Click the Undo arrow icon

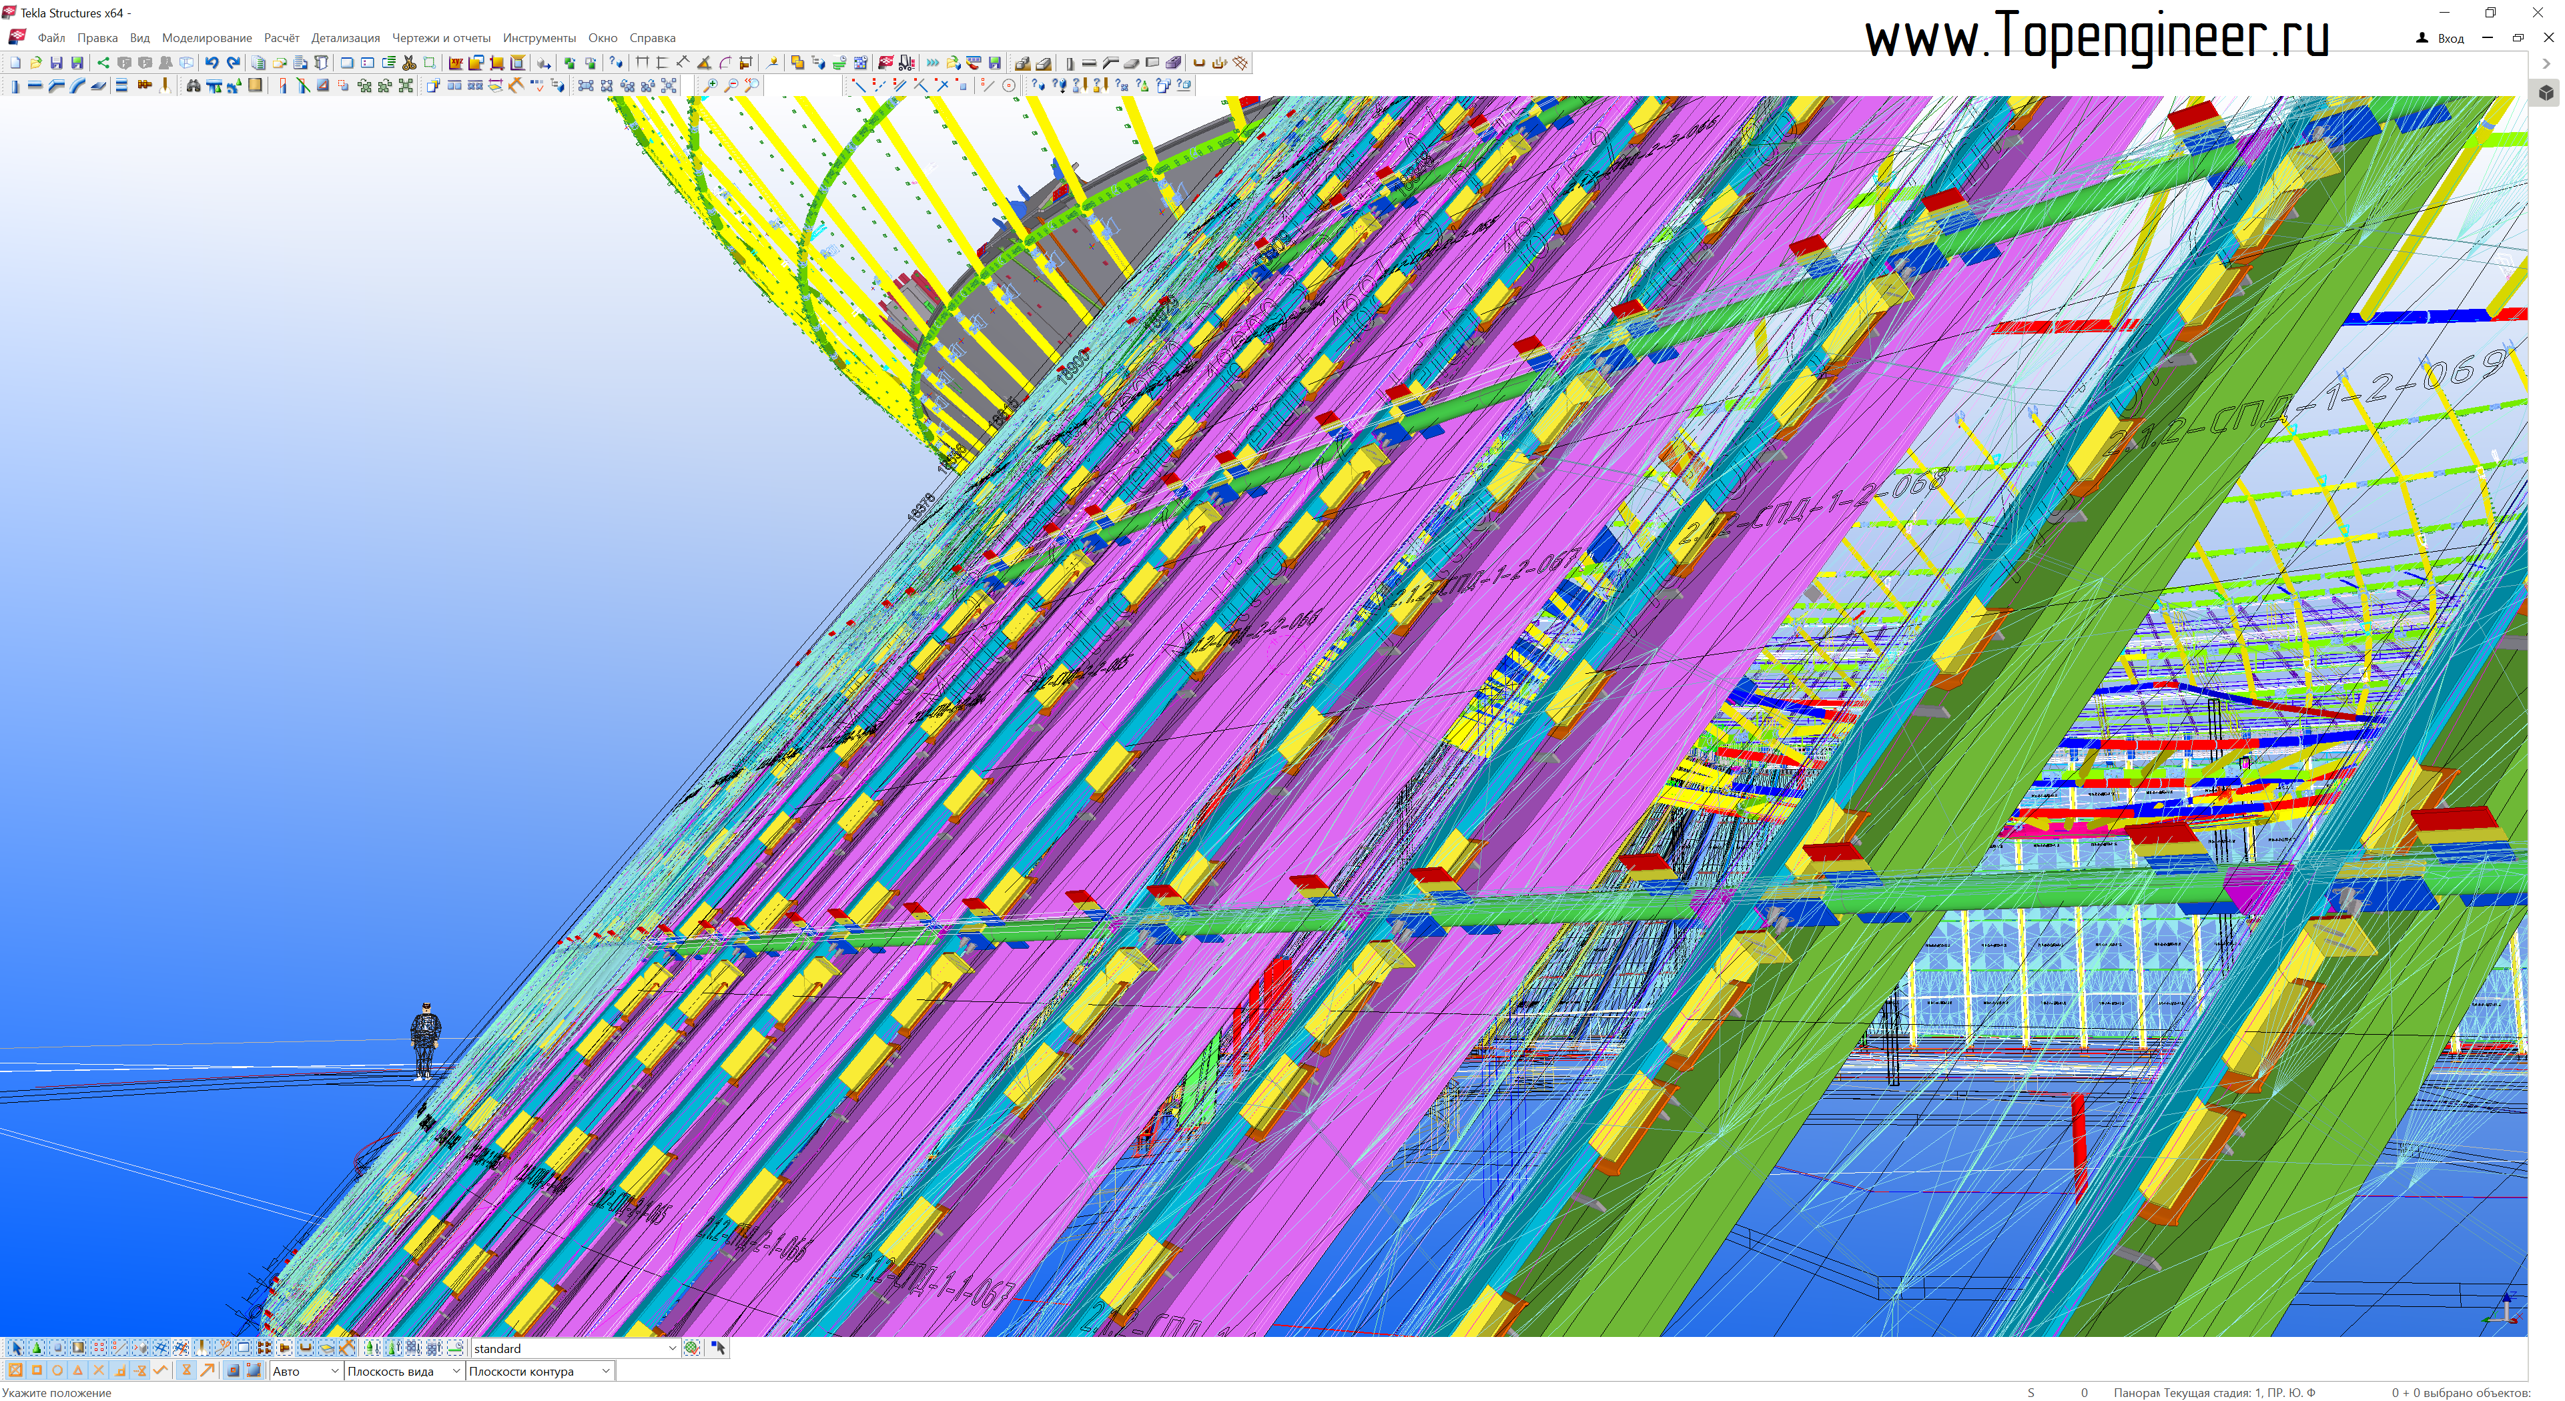click(x=211, y=63)
